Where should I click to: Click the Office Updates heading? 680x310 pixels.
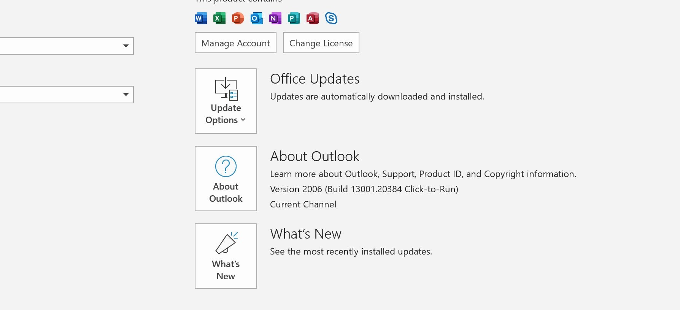pyautogui.click(x=315, y=79)
